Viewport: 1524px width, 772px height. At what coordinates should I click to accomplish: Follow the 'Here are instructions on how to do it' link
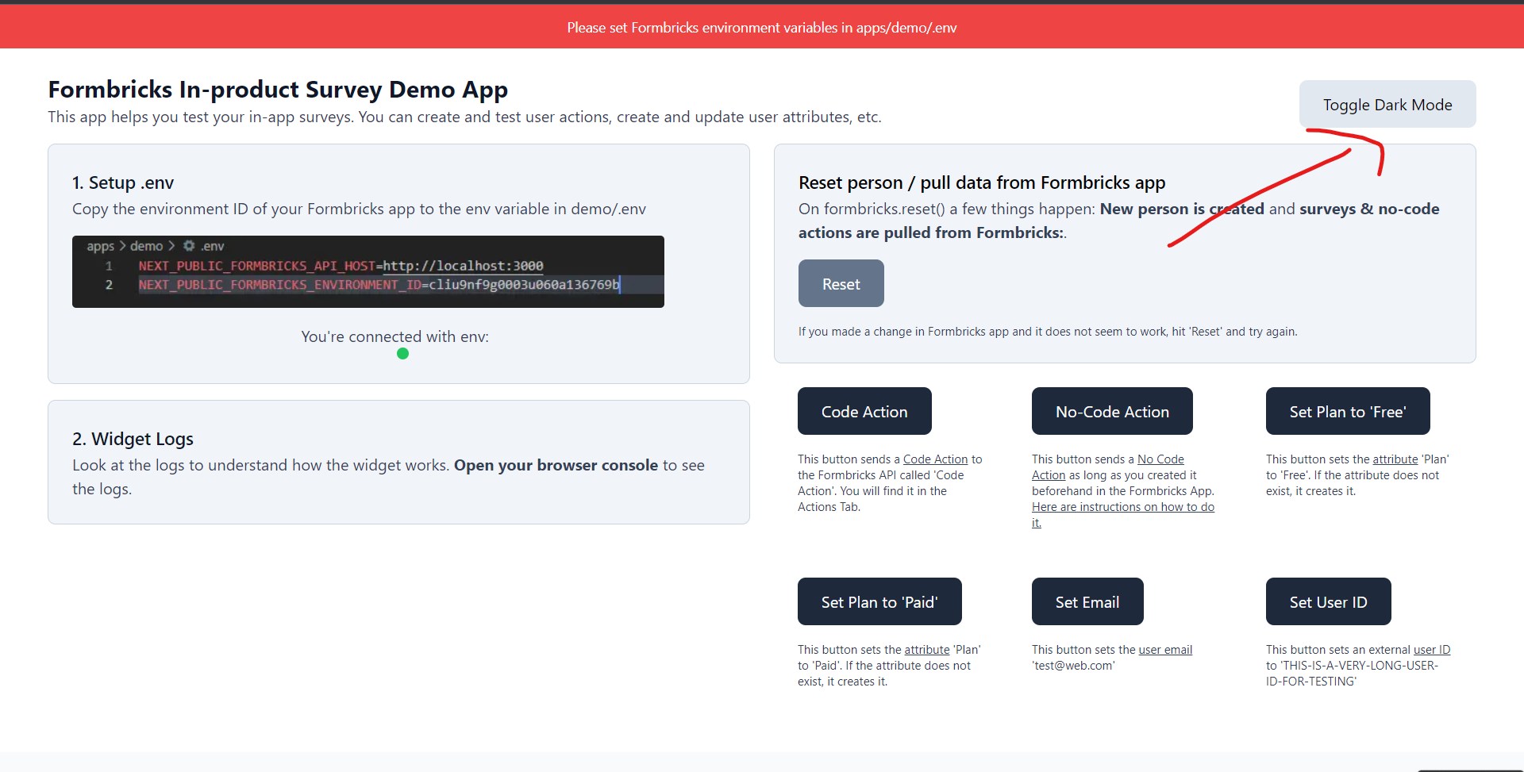[x=1122, y=507]
